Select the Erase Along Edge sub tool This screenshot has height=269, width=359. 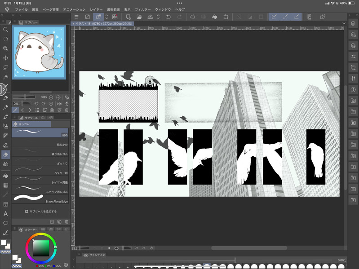[40, 198]
